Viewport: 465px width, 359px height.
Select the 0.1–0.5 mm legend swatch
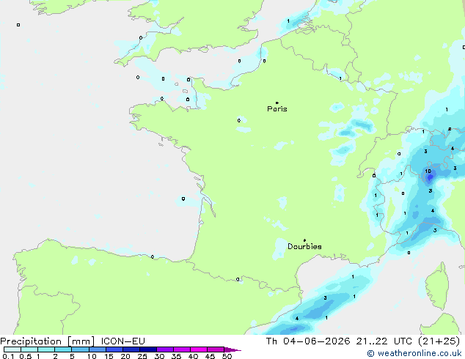click(x=12, y=349)
